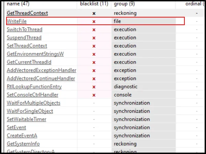Click the AddVectoredExceptionHandler link

(41, 70)
